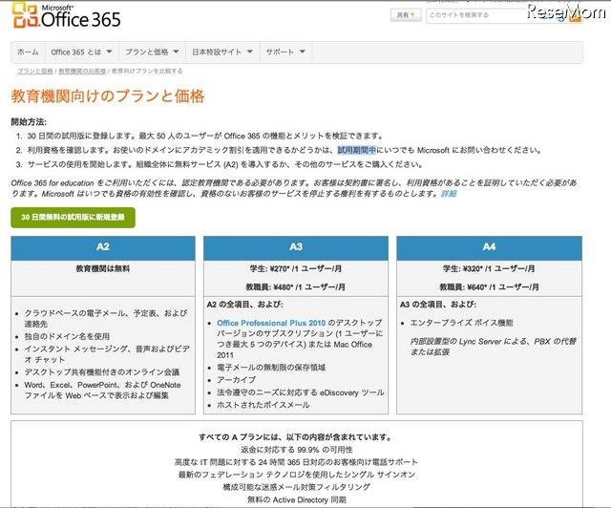The width and height of the screenshot is (611, 508).
Task: Open the 詳細 details link
Action: coord(449,194)
